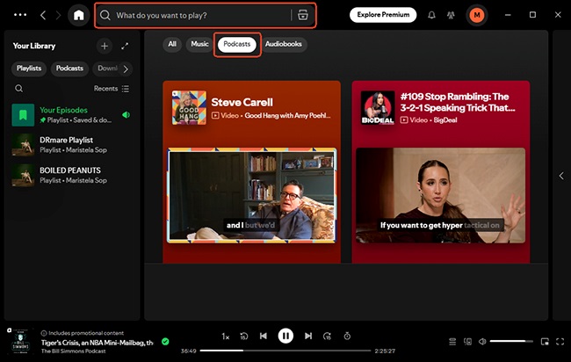Click the Your Library heading

34,47
